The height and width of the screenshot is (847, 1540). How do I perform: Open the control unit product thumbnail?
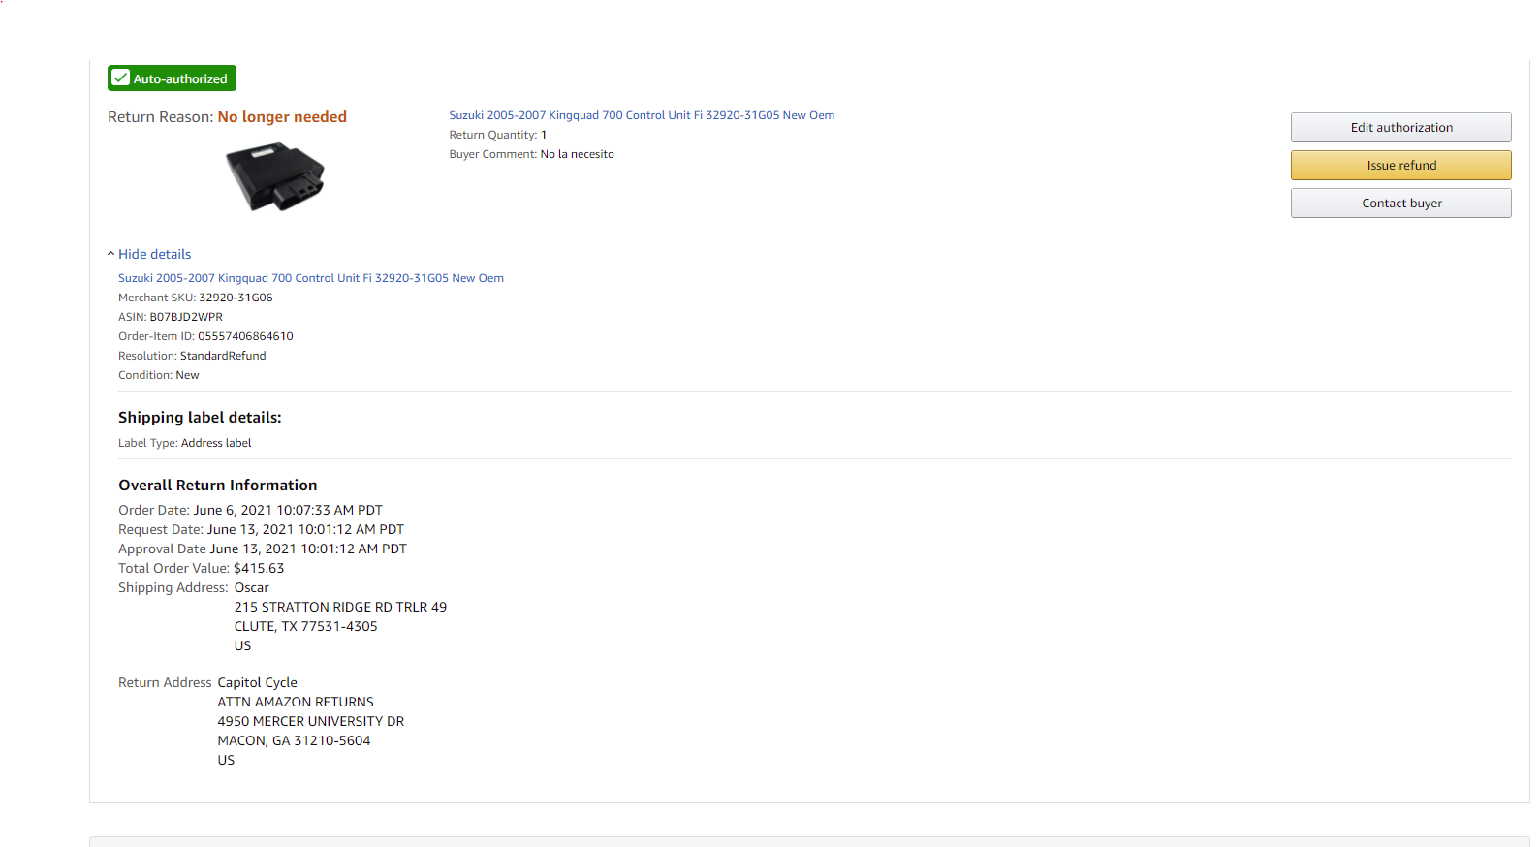(275, 176)
